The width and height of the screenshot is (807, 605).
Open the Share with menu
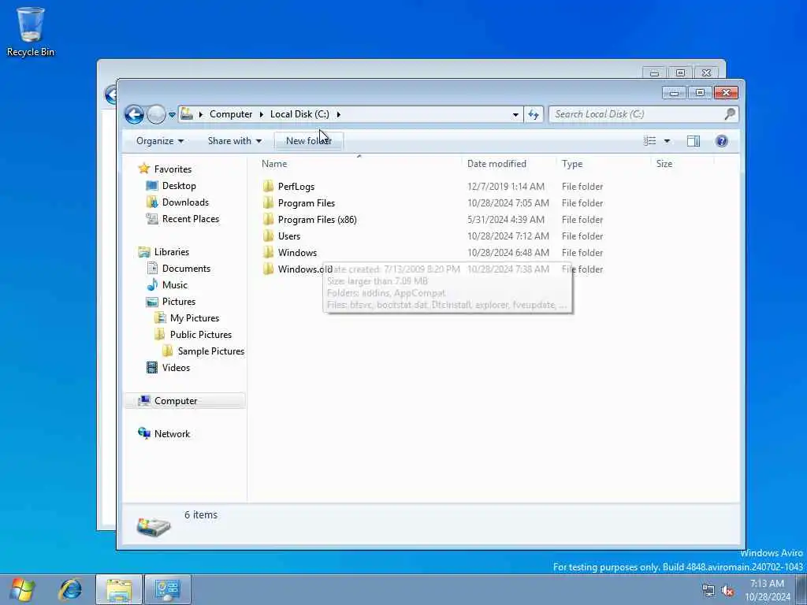pos(235,141)
